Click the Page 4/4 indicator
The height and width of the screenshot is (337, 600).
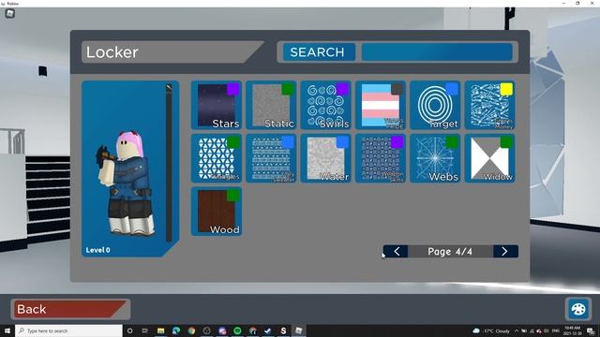click(x=450, y=252)
